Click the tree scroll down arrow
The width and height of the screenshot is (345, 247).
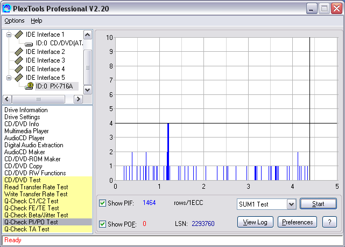coord(88,90)
